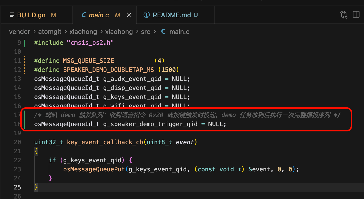Image resolution: width=364 pixels, height=199 pixels.
Task: Click the value (4) on line 11
Action: coord(159,61)
